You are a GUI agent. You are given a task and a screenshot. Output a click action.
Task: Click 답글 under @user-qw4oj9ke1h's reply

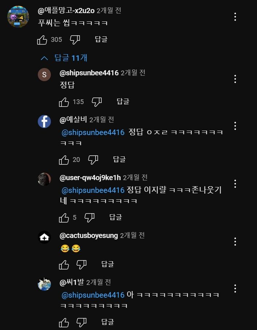(115, 218)
